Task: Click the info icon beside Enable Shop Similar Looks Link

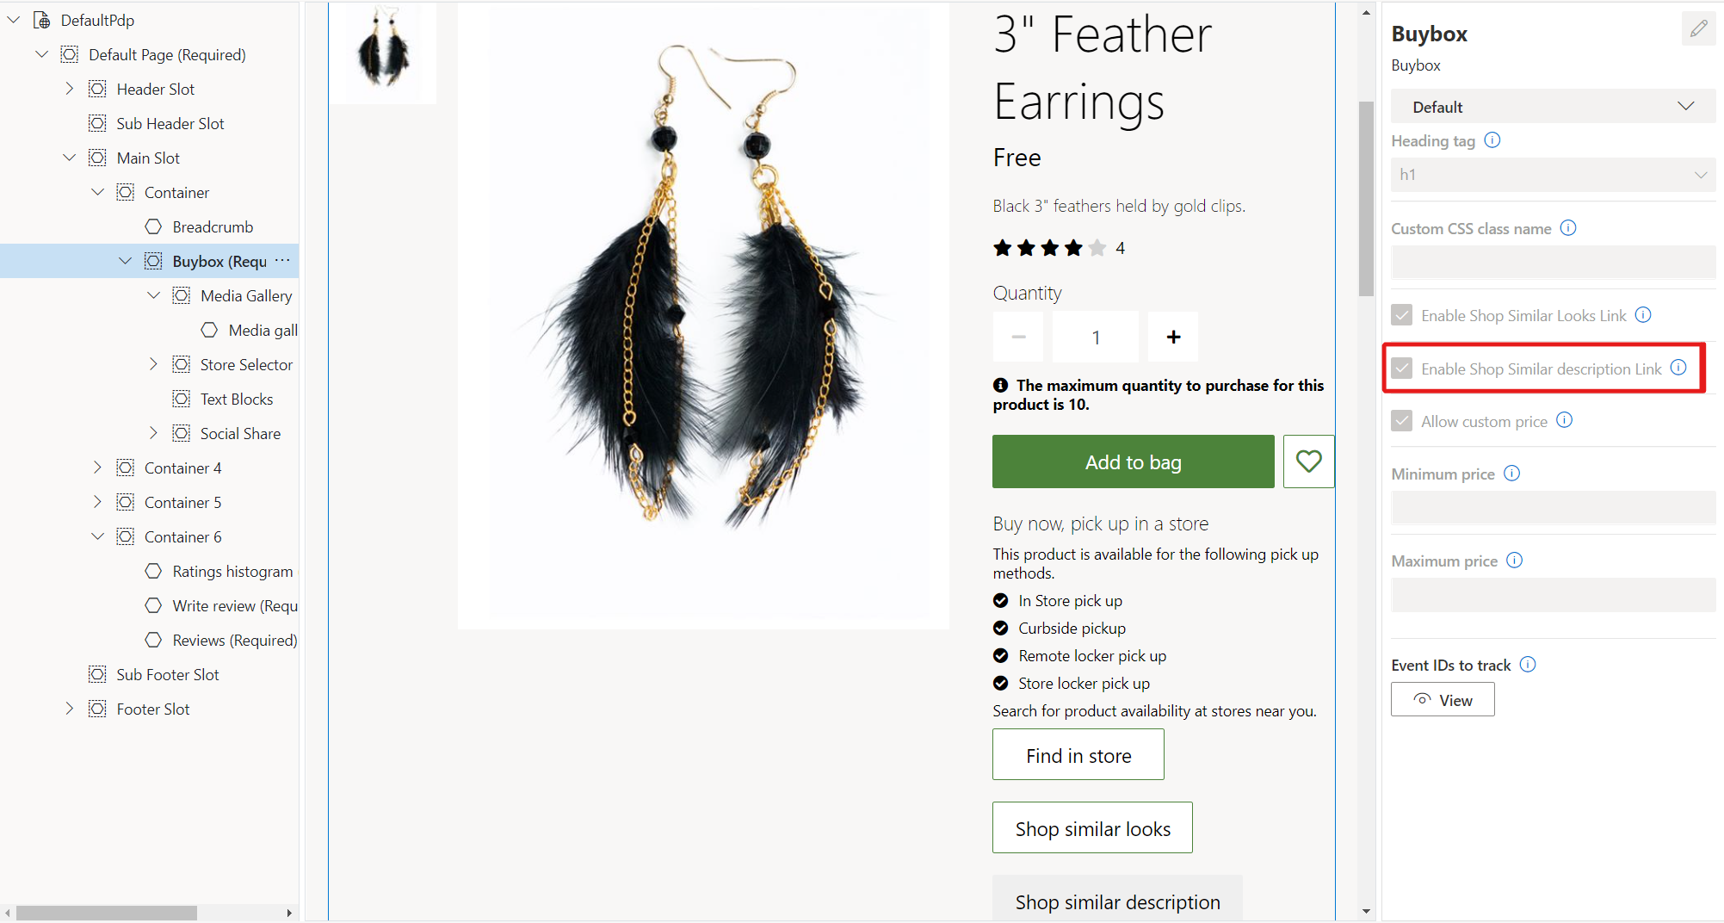Action: (x=1644, y=315)
